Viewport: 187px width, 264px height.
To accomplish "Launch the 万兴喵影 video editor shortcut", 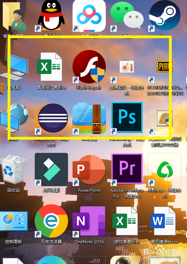I will pos(51,170).
